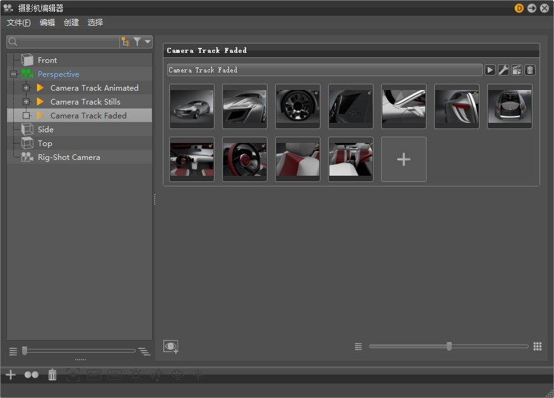Select the wheel rim viewpoint thumbnail
The width and height of the screenshot is (554, 398).
click(298, 106)
